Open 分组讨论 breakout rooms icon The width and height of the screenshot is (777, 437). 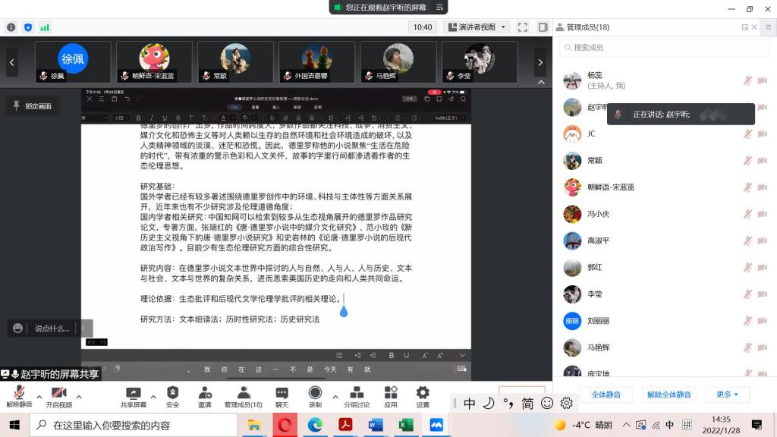click(x=357, y=393)
